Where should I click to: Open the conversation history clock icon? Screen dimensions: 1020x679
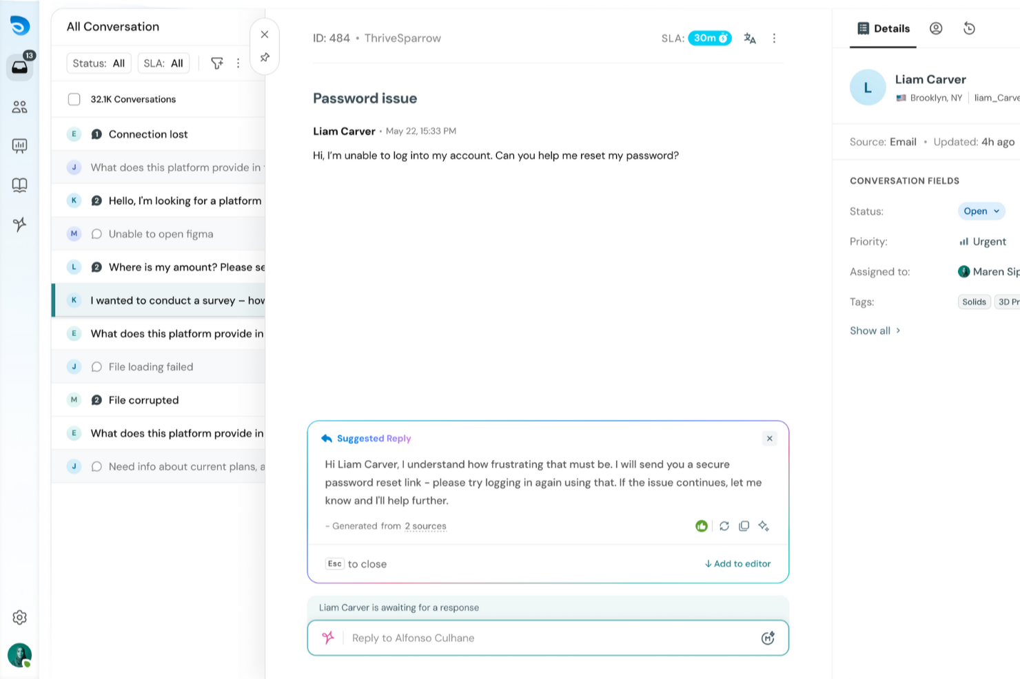point(969,28)
